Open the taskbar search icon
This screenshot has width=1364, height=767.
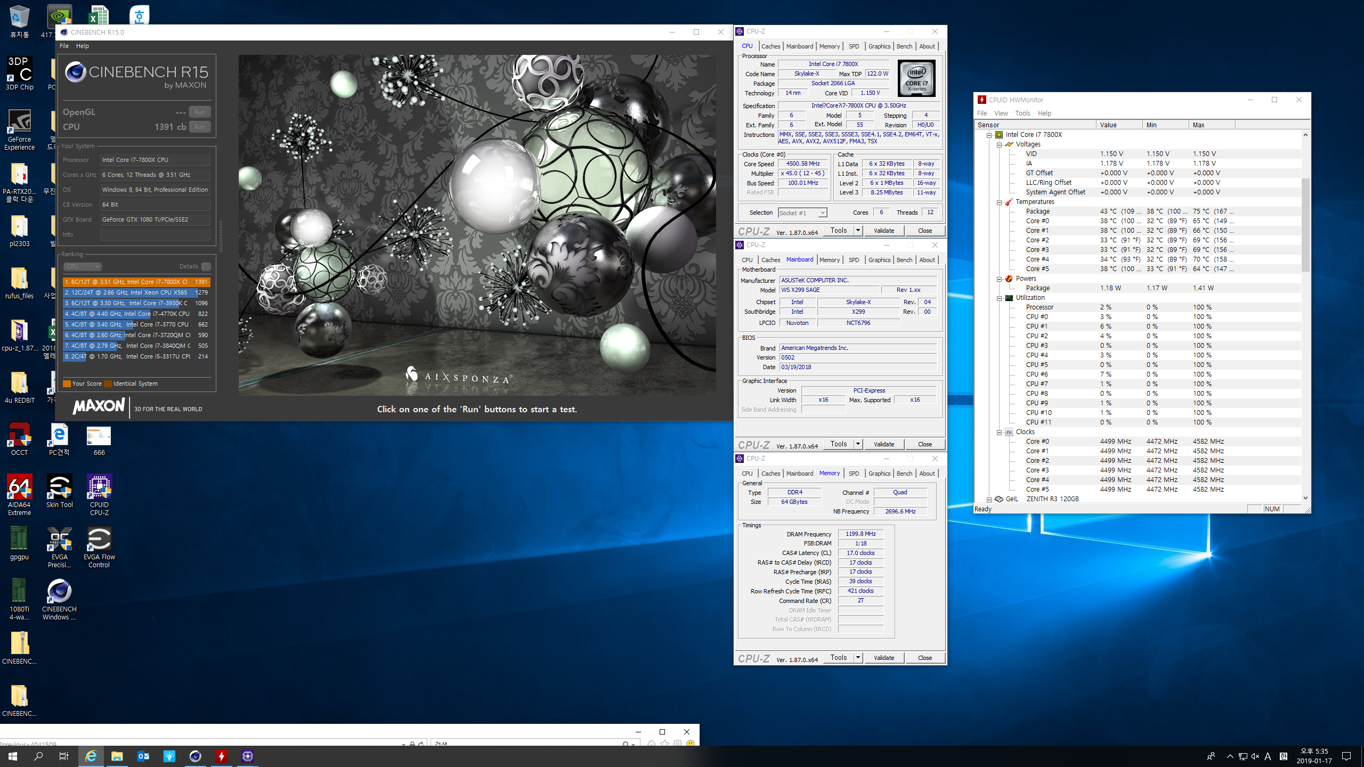coord(38,756)
